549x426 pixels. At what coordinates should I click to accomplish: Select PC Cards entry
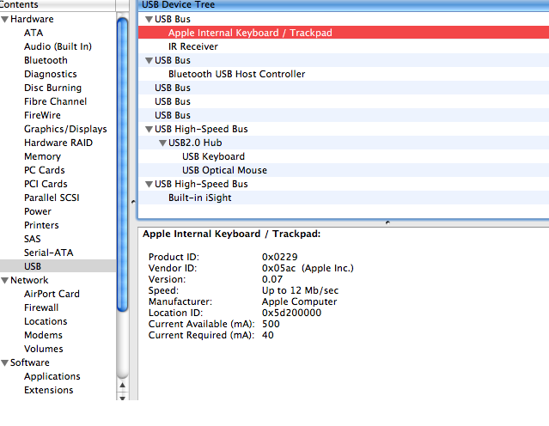click(x=45, y=170)
